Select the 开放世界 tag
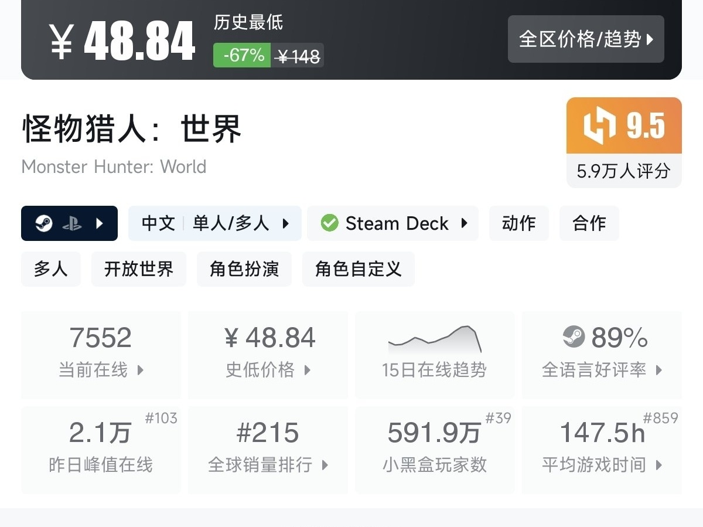The height and width of the screenshot is (527, 703). [139, 269]
